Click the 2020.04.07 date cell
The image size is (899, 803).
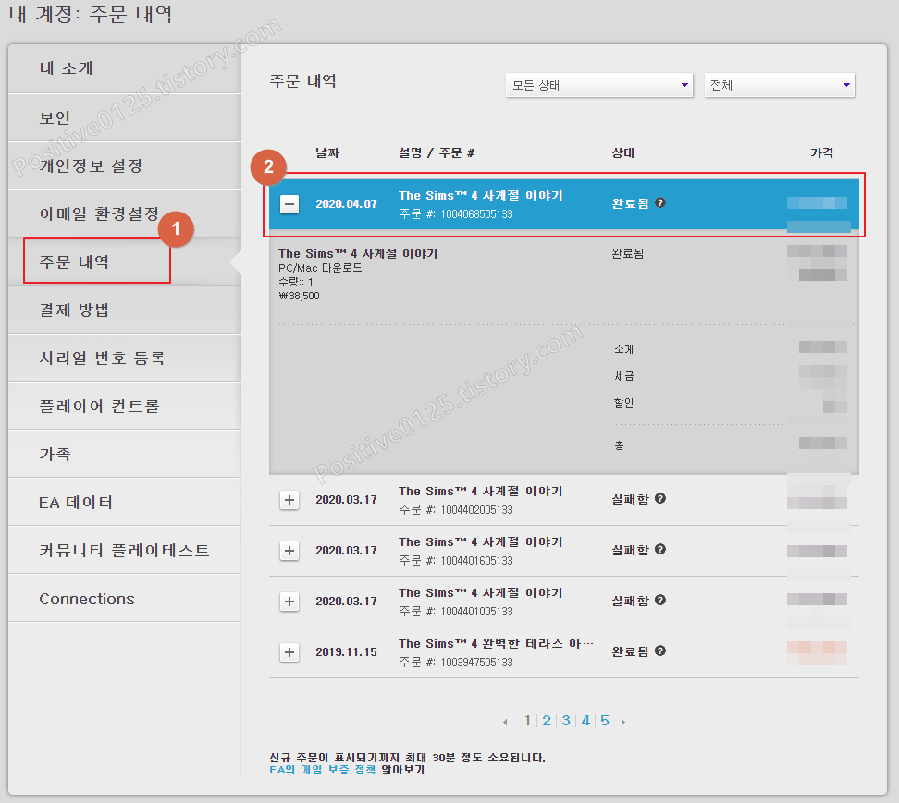(346, 204)
